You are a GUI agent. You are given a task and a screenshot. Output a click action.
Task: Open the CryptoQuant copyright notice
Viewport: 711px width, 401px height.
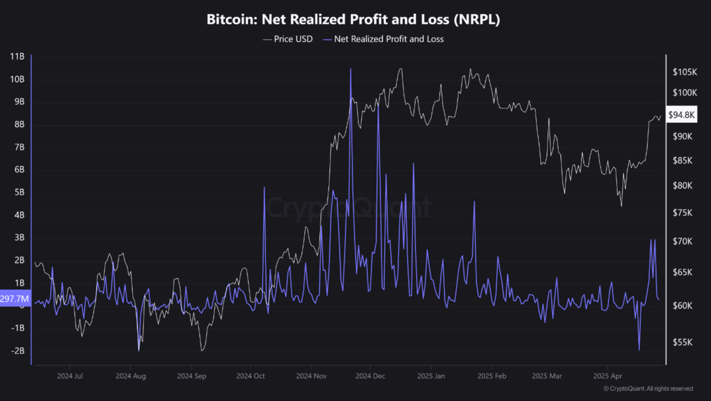pos(648,388)
